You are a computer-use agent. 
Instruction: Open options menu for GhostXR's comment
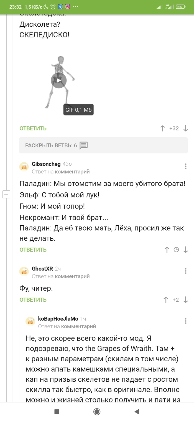pyautogui.click(x=185, y=271)
